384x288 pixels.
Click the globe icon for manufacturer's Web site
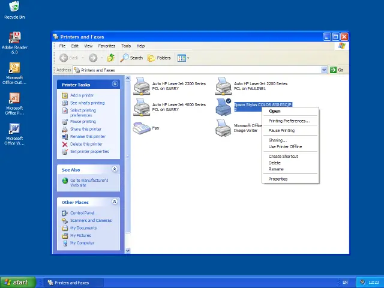coord(65,181)
